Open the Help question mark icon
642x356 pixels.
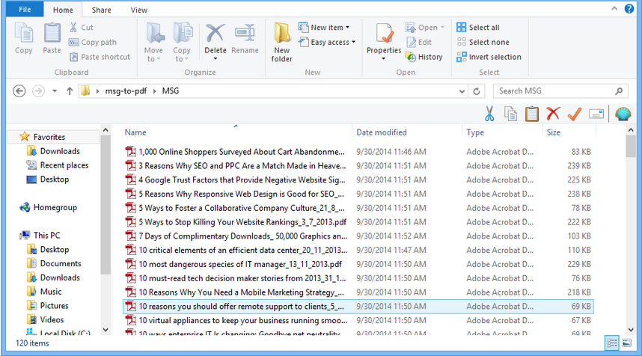pos(629,8)
